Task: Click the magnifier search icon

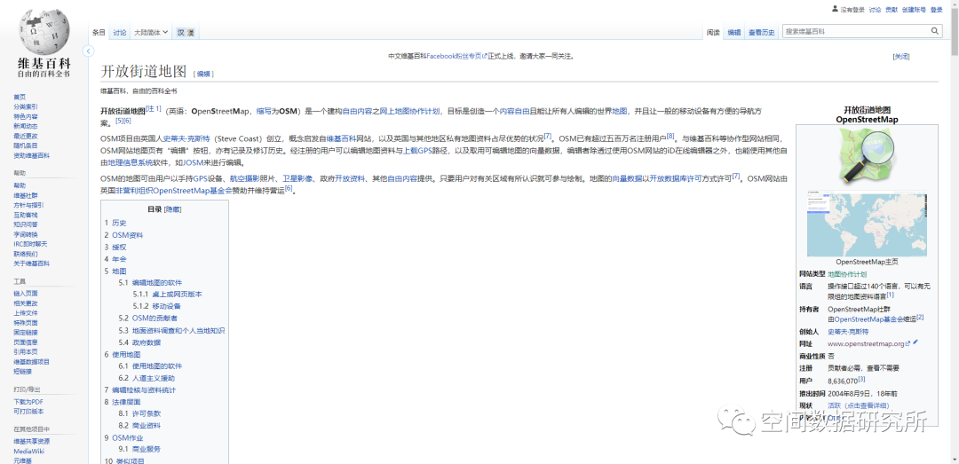Action: pyautogui.click(x=935, y=31)
